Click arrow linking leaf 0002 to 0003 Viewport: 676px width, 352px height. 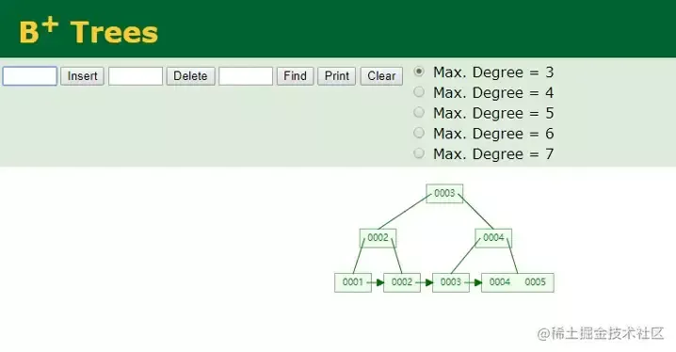tap(425, 282)
